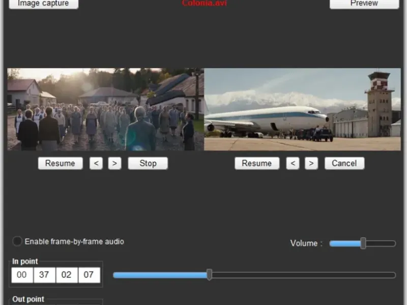The height and width of the screenshot is (305, 407).
Task: Click the crowd scene video frame
Action: point(106,109)
